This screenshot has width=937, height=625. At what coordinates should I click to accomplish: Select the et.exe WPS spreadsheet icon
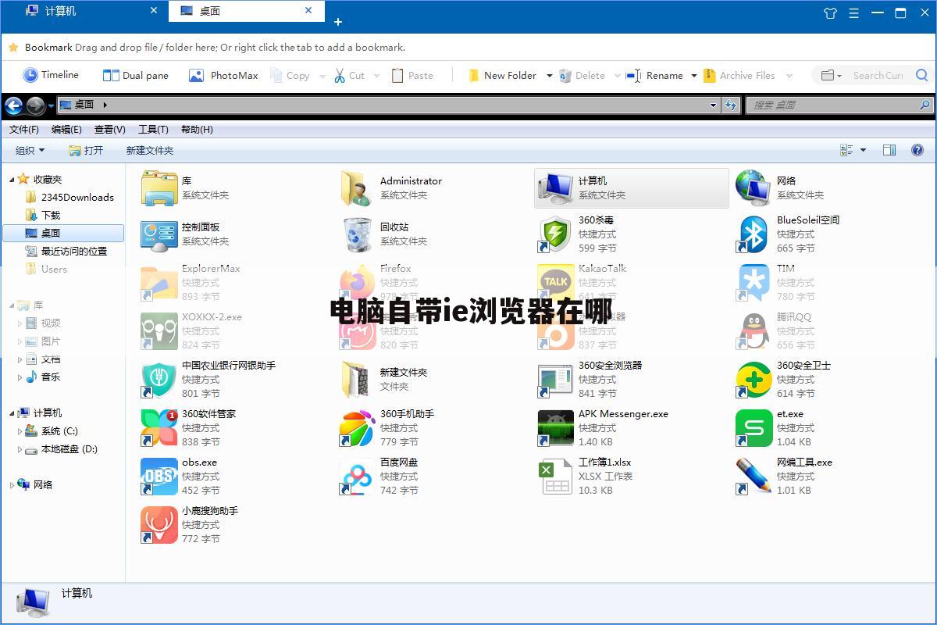pyautogui.click(x=754, y=428)
